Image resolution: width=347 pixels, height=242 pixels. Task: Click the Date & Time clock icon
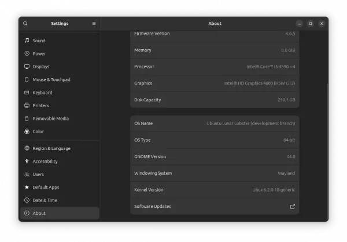(x=27, y=200)
